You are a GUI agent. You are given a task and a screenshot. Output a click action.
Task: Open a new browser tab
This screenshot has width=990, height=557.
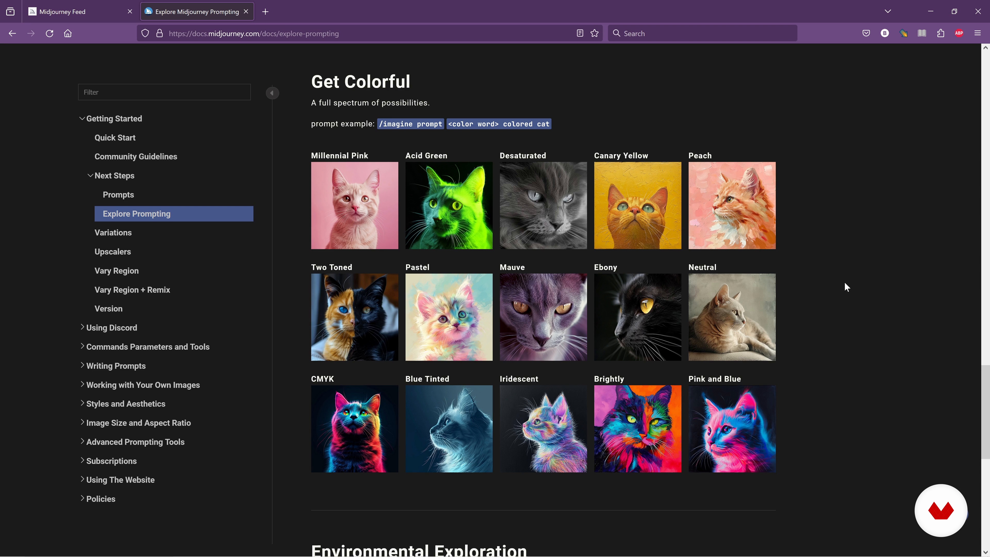tap(265, 12)
